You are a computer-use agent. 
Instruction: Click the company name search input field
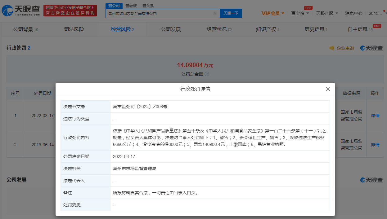tap(158, 13)
